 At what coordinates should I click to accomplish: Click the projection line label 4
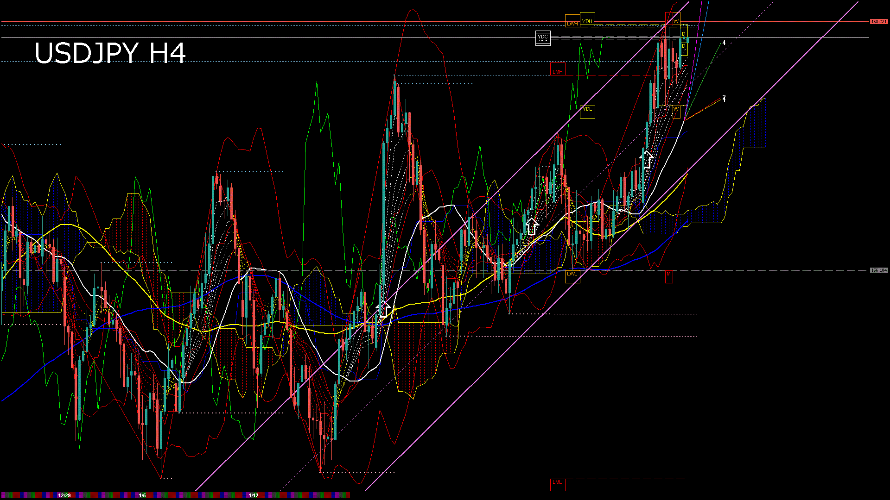724,43
